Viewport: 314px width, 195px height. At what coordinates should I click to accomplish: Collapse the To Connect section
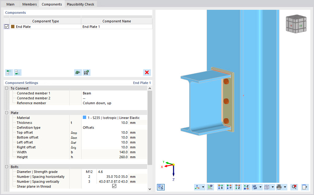pyautogui.click(x=7, y=88)
